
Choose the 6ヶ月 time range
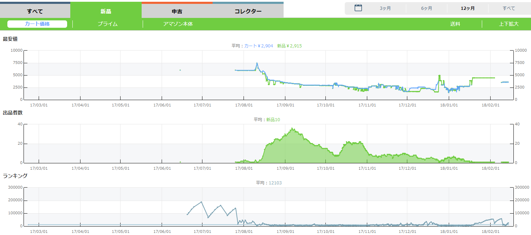[x=427, y=8]
